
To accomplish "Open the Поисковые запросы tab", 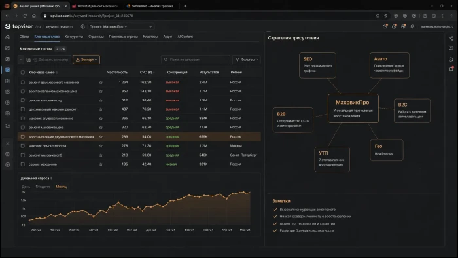I will click(123, 37).
